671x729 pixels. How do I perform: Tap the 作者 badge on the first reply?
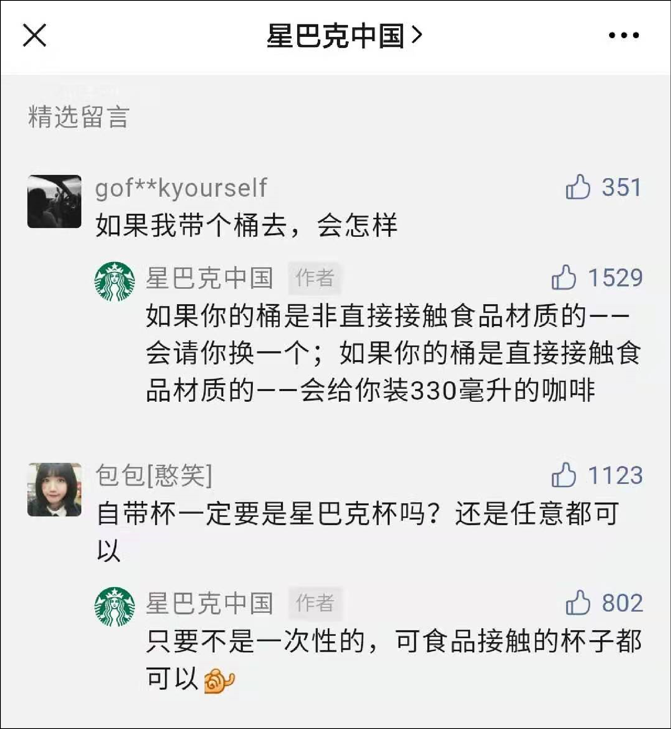pyautogui.click(x=315, y=278)
